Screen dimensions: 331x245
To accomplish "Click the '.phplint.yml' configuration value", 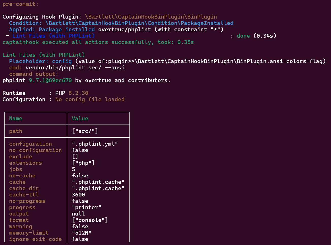I will point(94,144).
